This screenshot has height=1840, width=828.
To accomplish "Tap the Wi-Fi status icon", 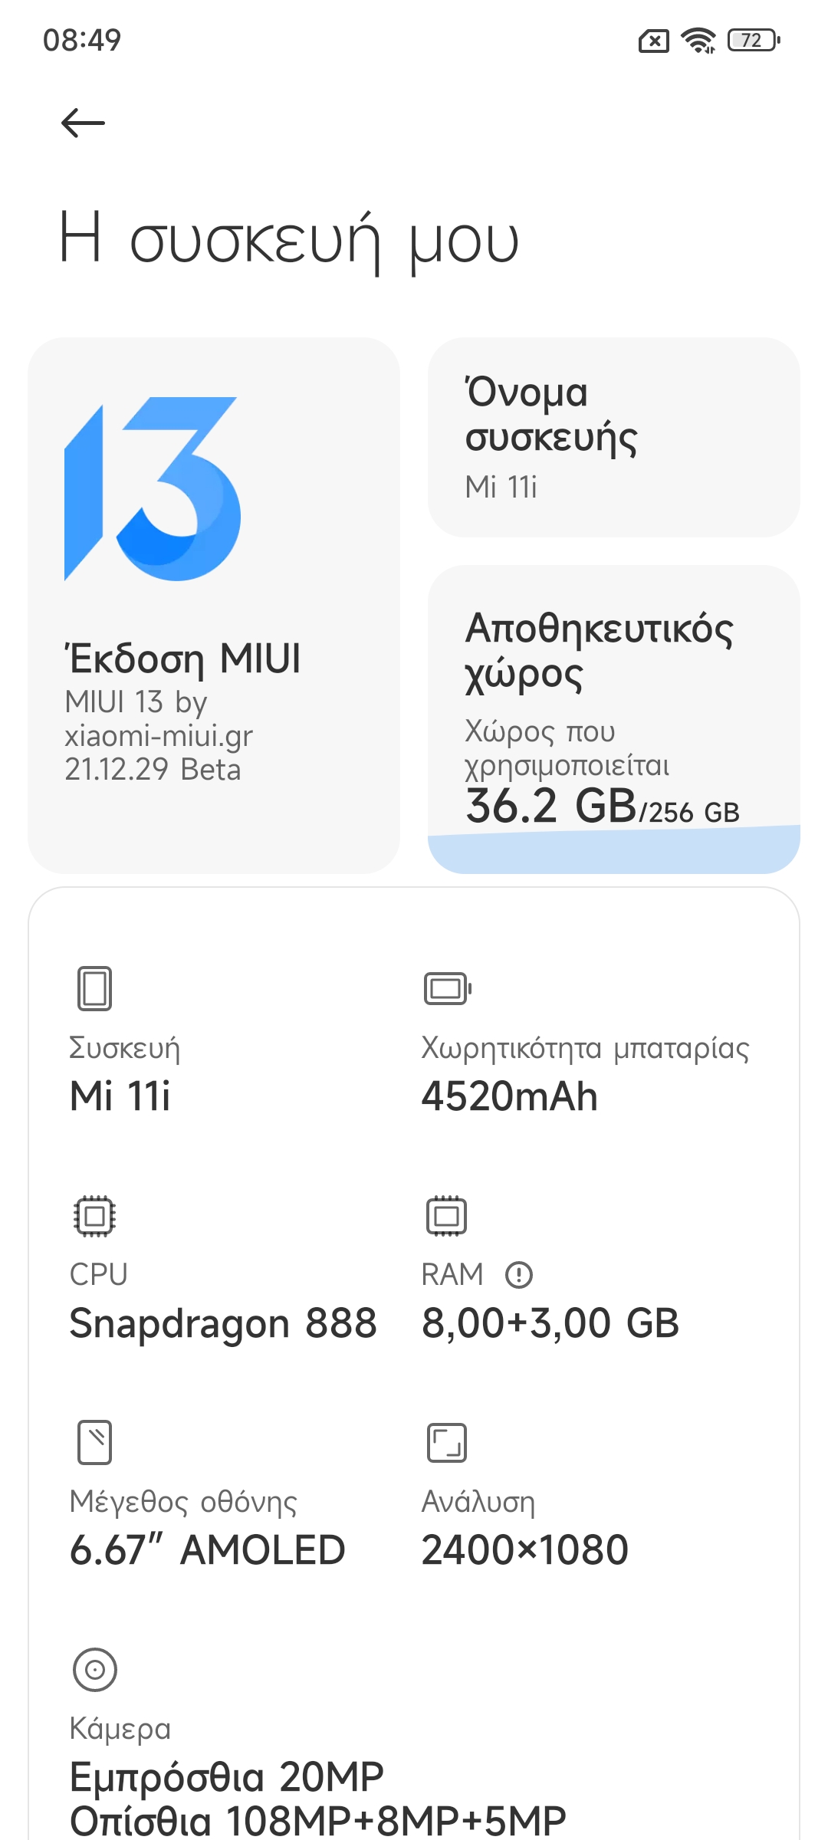I will (x=698, y=40).
